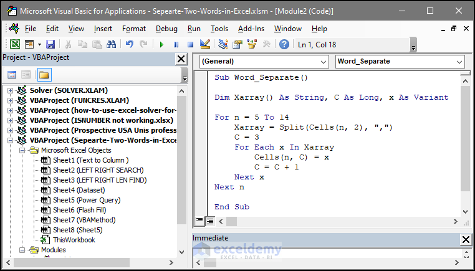Toggle Folders view in Project pane
This screenshot has height=271, width=475.
(44, 75)
